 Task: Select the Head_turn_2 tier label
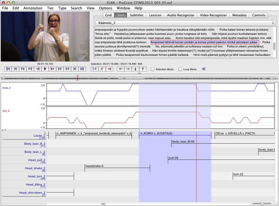(37, 176)
